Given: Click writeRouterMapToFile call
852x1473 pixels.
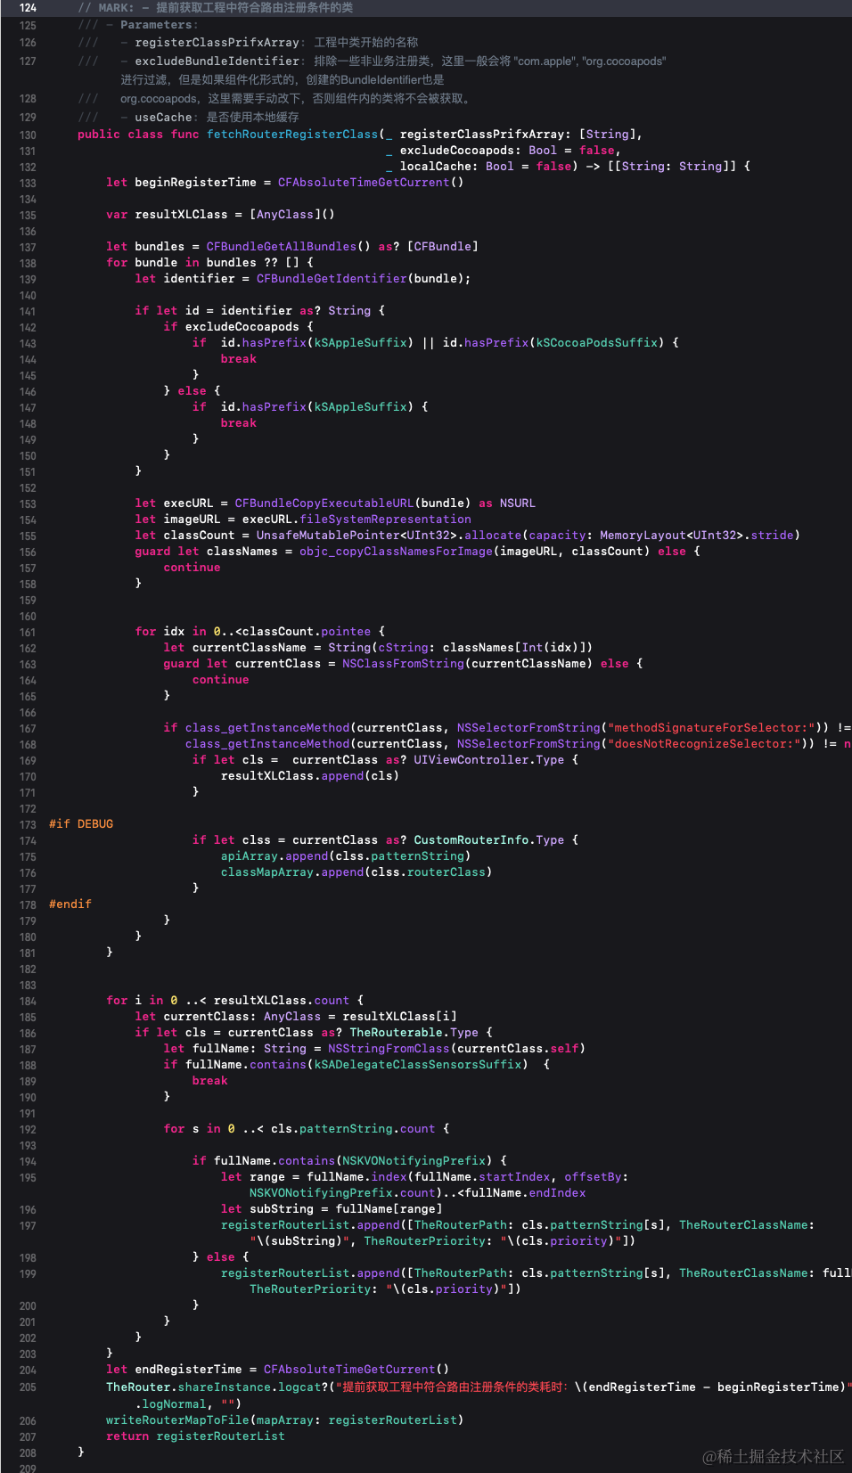Looking at the screenshot, I should click(x=177, y=1420).
